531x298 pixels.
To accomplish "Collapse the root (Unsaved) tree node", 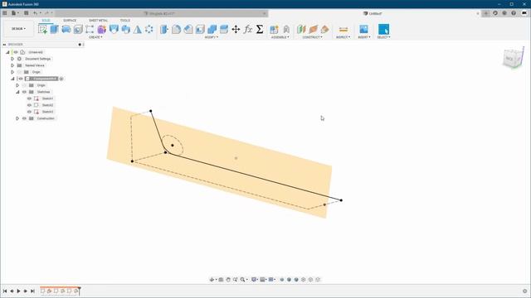I will pos(7,52).
